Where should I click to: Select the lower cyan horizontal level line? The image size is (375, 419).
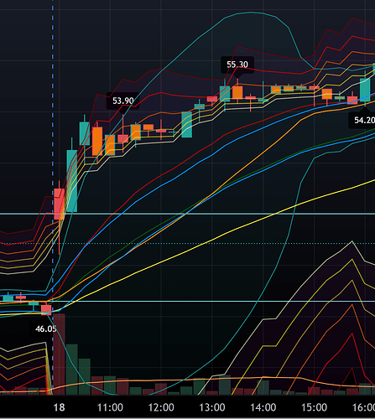pos(187,301)
